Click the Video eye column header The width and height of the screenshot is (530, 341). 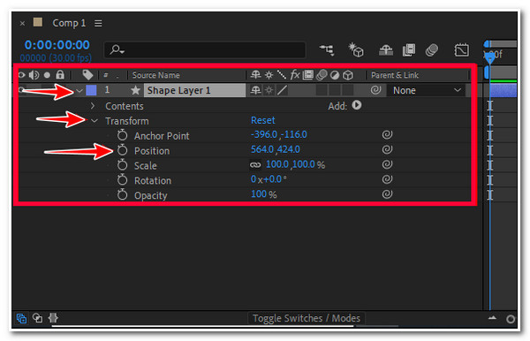coord(21,75)
